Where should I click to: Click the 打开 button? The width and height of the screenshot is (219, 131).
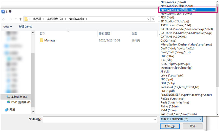[x=170, y=126]
